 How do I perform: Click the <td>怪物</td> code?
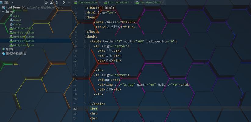(x=109, y=89)
